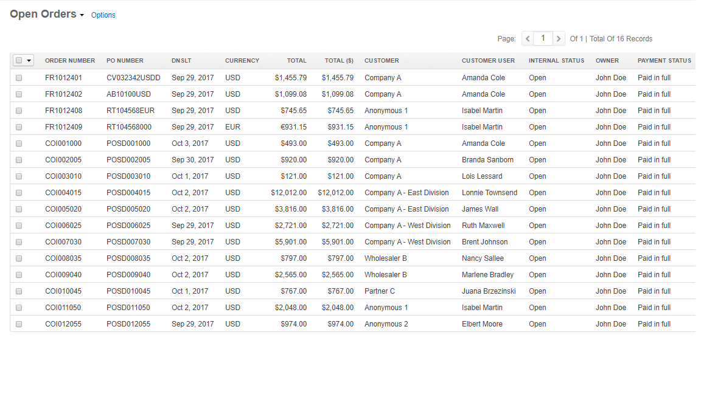Click customer user Nancy Sallee
701x394 pixels.
coord(483,258)
